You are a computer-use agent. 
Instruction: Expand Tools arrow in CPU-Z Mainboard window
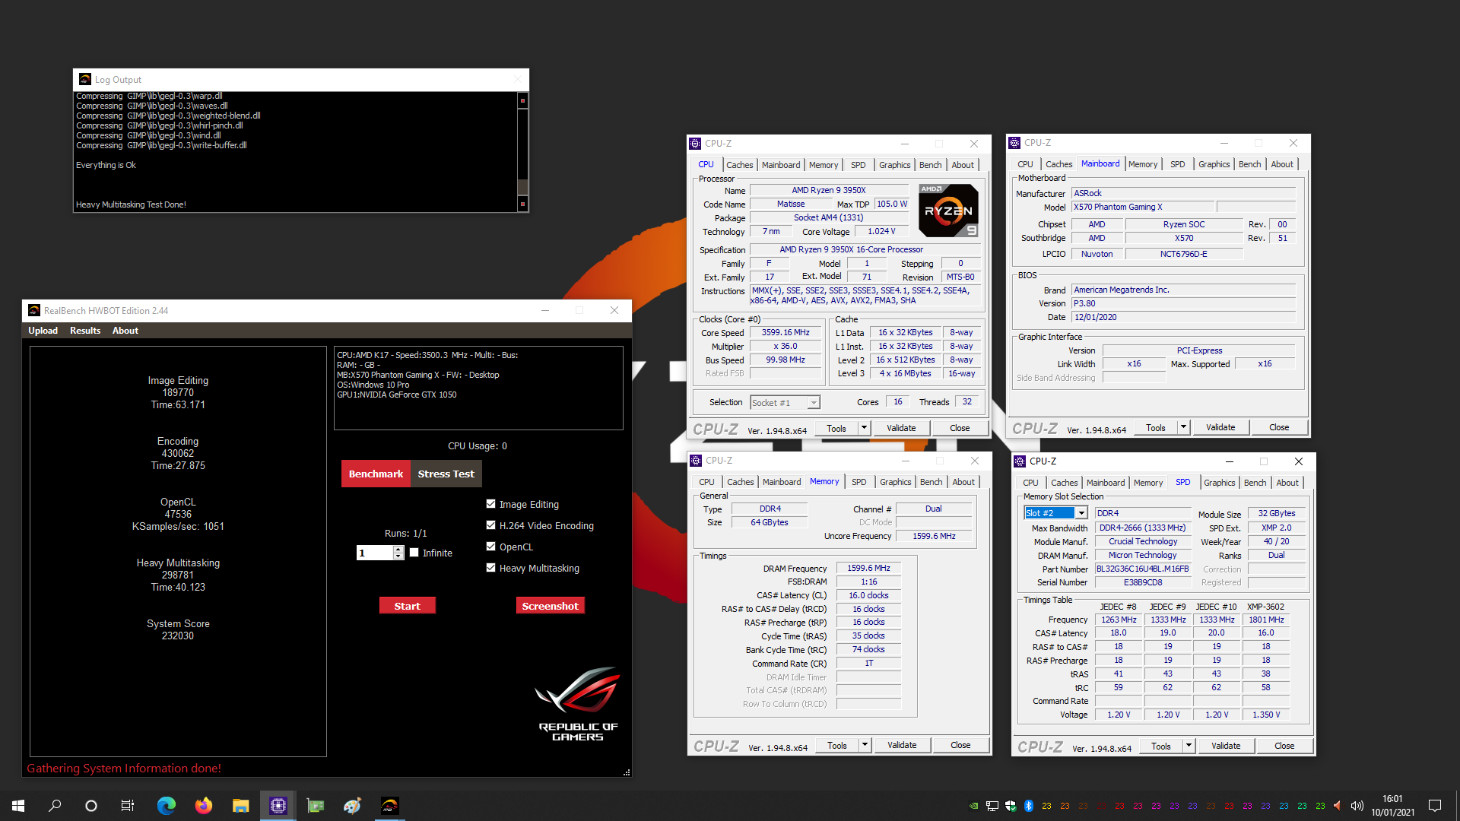[x=1183, y=427]
